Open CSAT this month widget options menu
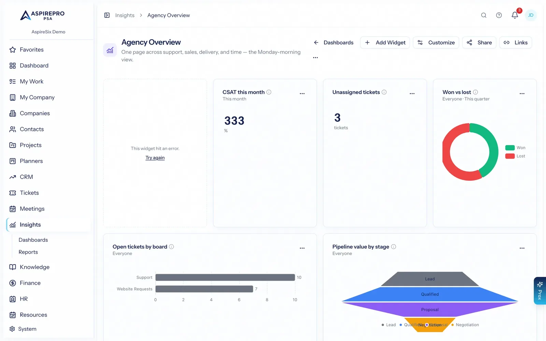 click(302, 93)
